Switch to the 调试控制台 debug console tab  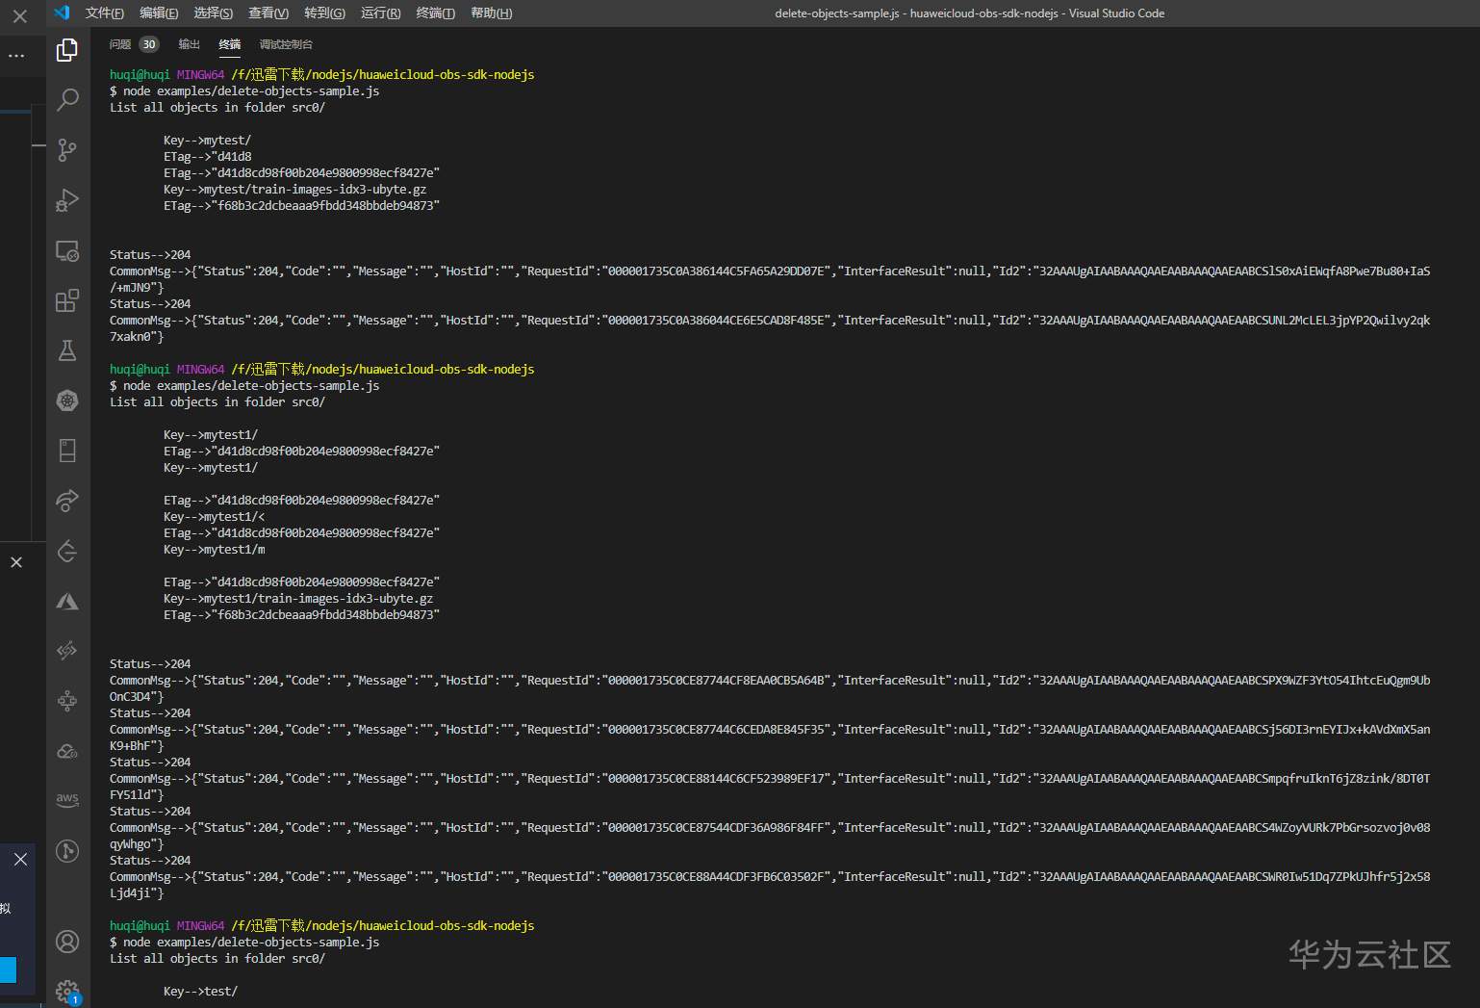click(286, 44)
